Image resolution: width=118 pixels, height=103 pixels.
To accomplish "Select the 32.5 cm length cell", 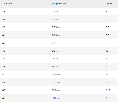I will click(56, 90).
